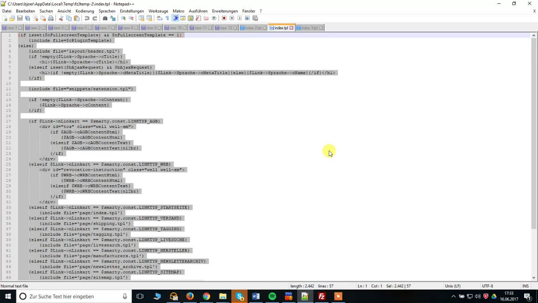Show hidden system tray icons chevron
This screenshot has height=303, width=538.
pos(454,296)
